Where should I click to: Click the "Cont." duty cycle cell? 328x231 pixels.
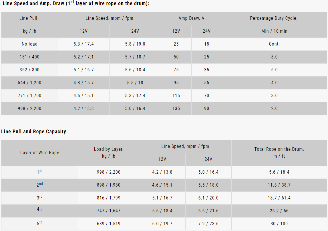tap(274, 44)
